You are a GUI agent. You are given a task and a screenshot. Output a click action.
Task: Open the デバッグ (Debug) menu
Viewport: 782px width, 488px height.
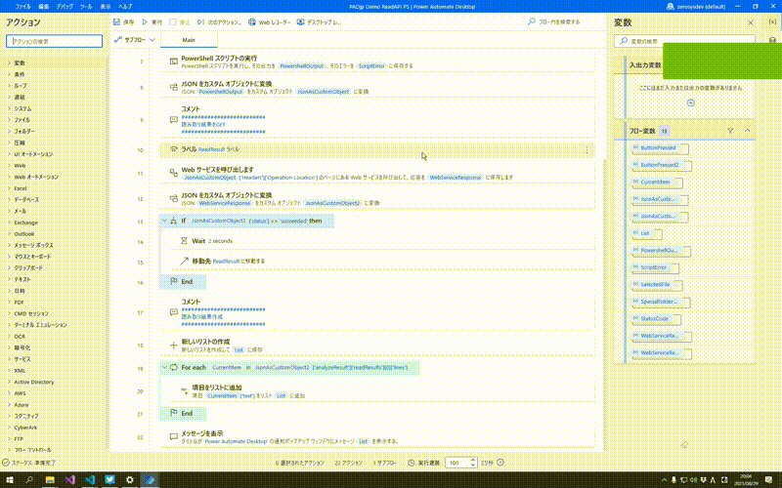(x=65, y=7)
